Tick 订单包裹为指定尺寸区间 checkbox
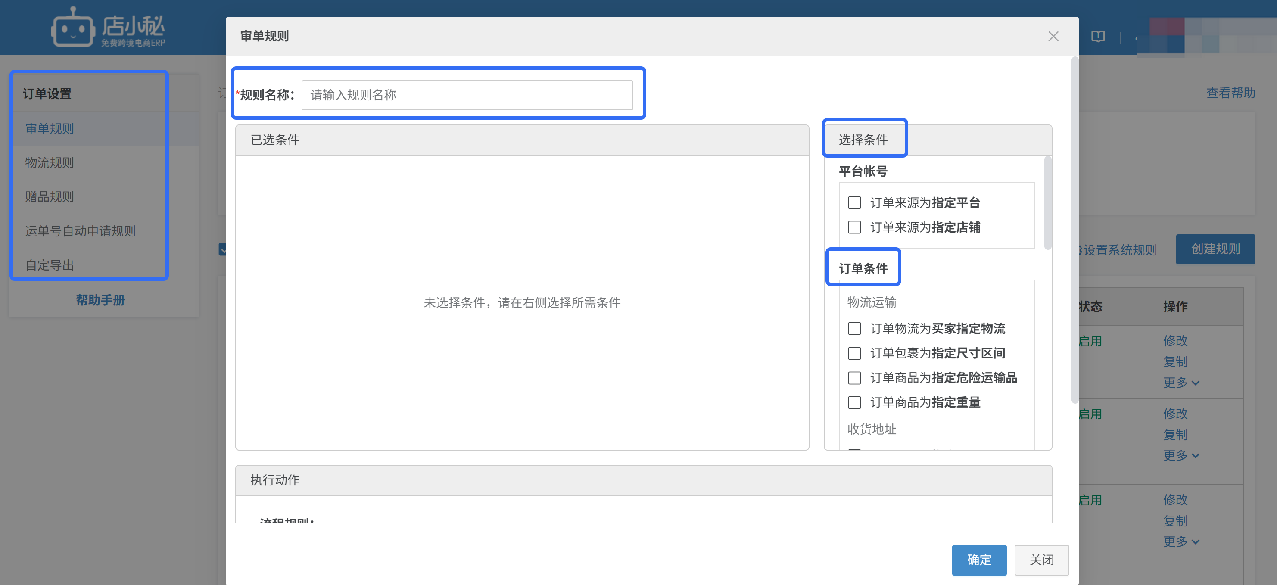 pyautogui.click(x=854, y=354)
